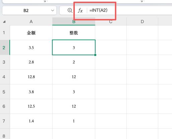Click the magnifier zoom icon in formula bar
The height and width of the screenshot is (139, 172).
point(70,10)
